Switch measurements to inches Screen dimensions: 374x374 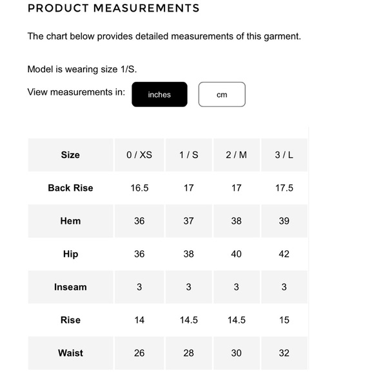click(159, 94)
